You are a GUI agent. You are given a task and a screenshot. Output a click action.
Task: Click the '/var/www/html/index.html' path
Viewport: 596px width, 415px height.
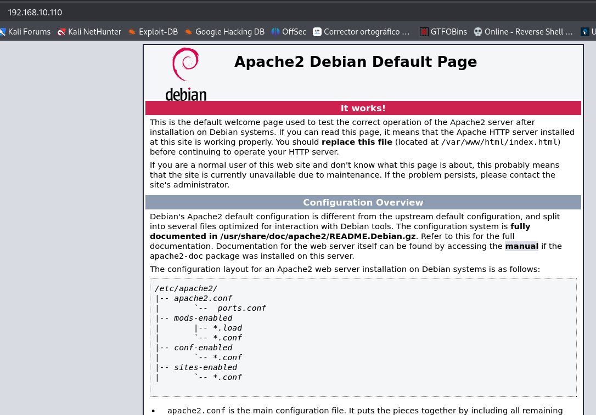pos(499,142)
